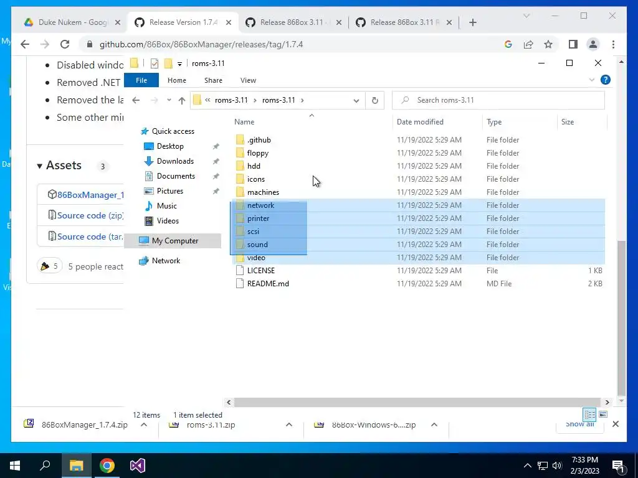Open the Share ribbon tab
The image size is (638, 478).
tap(213, 80)
